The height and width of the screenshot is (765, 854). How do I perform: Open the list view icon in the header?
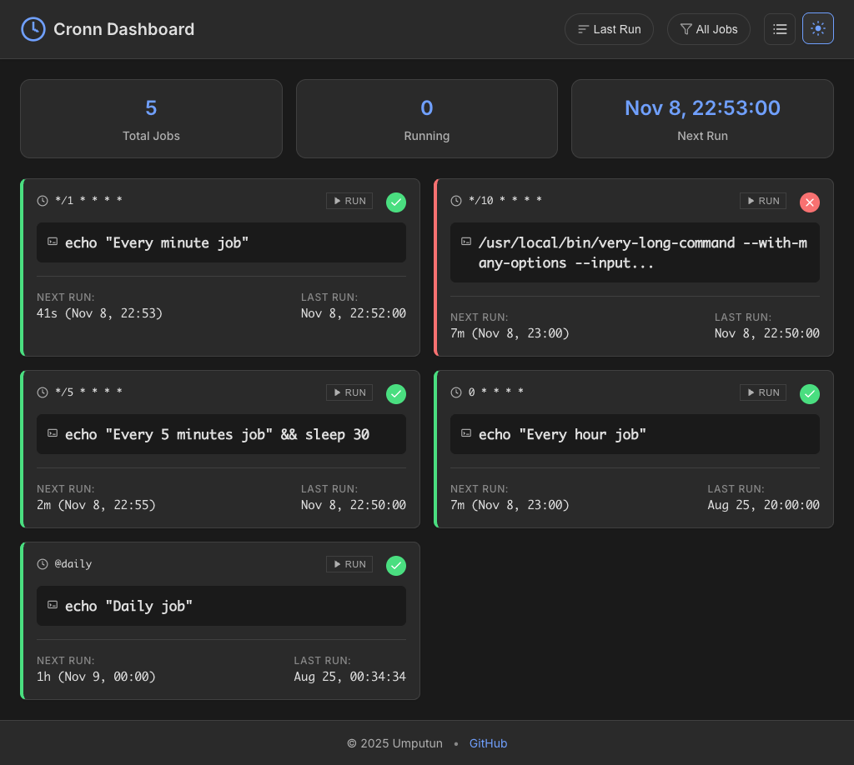point(779,28)
